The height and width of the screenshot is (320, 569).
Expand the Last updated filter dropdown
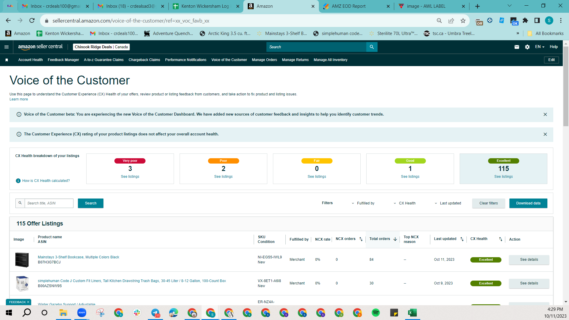(448, 203)
